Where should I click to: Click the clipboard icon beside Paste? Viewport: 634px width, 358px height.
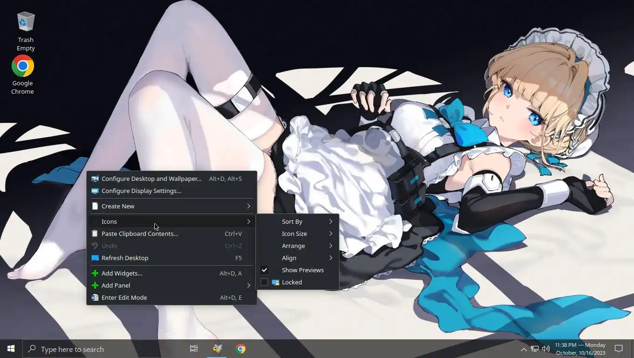point(95,234)
